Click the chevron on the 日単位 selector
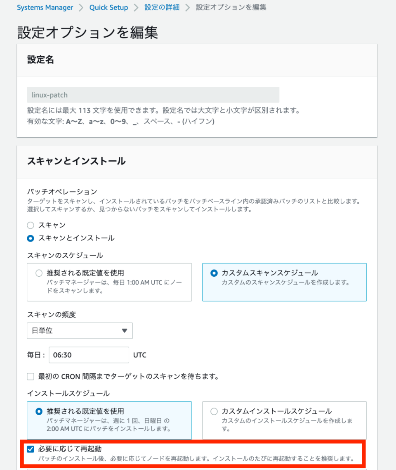The height and width of the screenshot is (470, 396). tap(124, 330)
